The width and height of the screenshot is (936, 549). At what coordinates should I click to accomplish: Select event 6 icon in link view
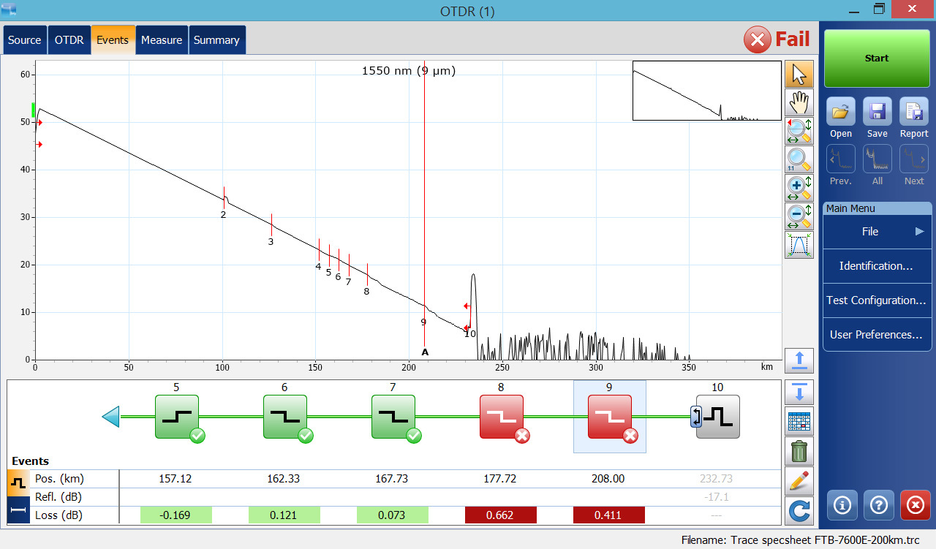285,417
